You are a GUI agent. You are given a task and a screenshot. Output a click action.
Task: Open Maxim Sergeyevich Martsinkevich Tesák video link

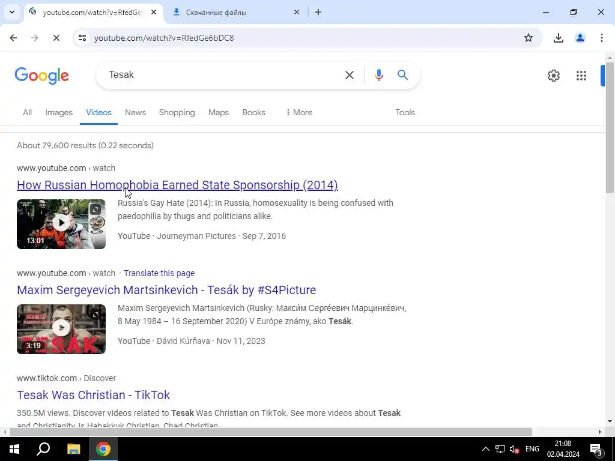pyautogui.click(x=166, y=290)
